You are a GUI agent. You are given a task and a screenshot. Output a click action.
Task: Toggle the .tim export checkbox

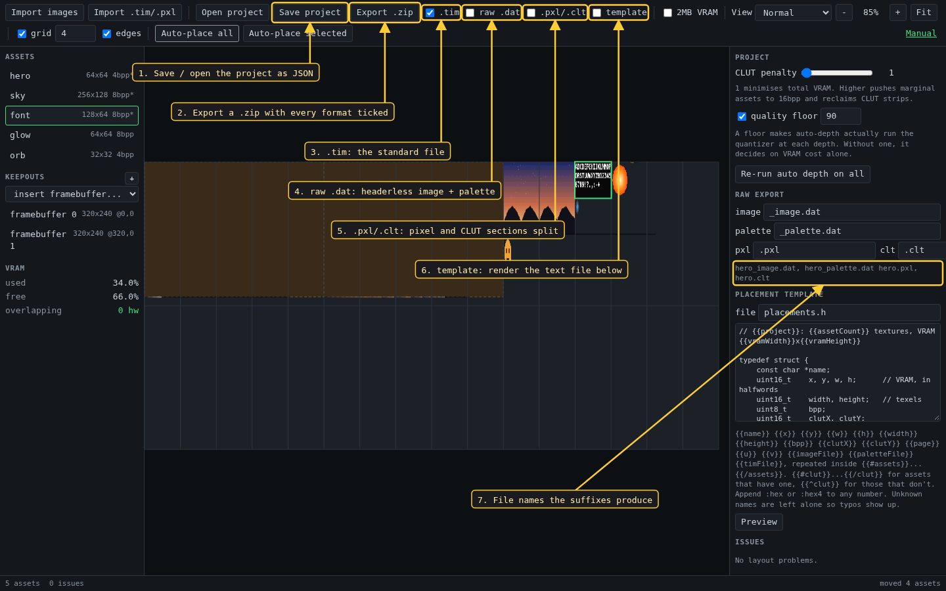point(430,12)
